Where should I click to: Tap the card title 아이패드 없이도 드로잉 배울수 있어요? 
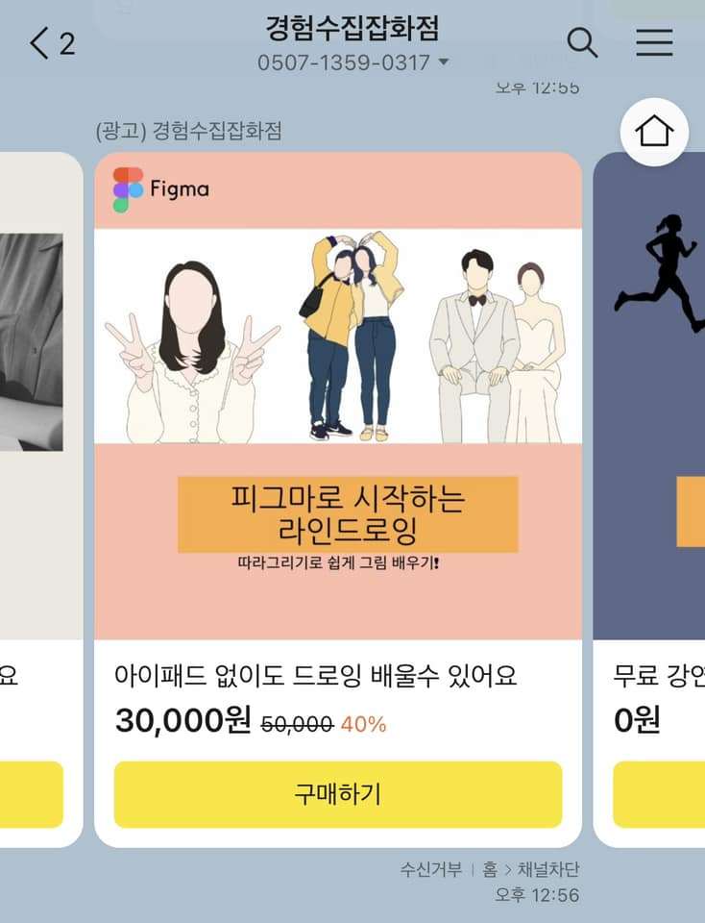tap(316, 675)
